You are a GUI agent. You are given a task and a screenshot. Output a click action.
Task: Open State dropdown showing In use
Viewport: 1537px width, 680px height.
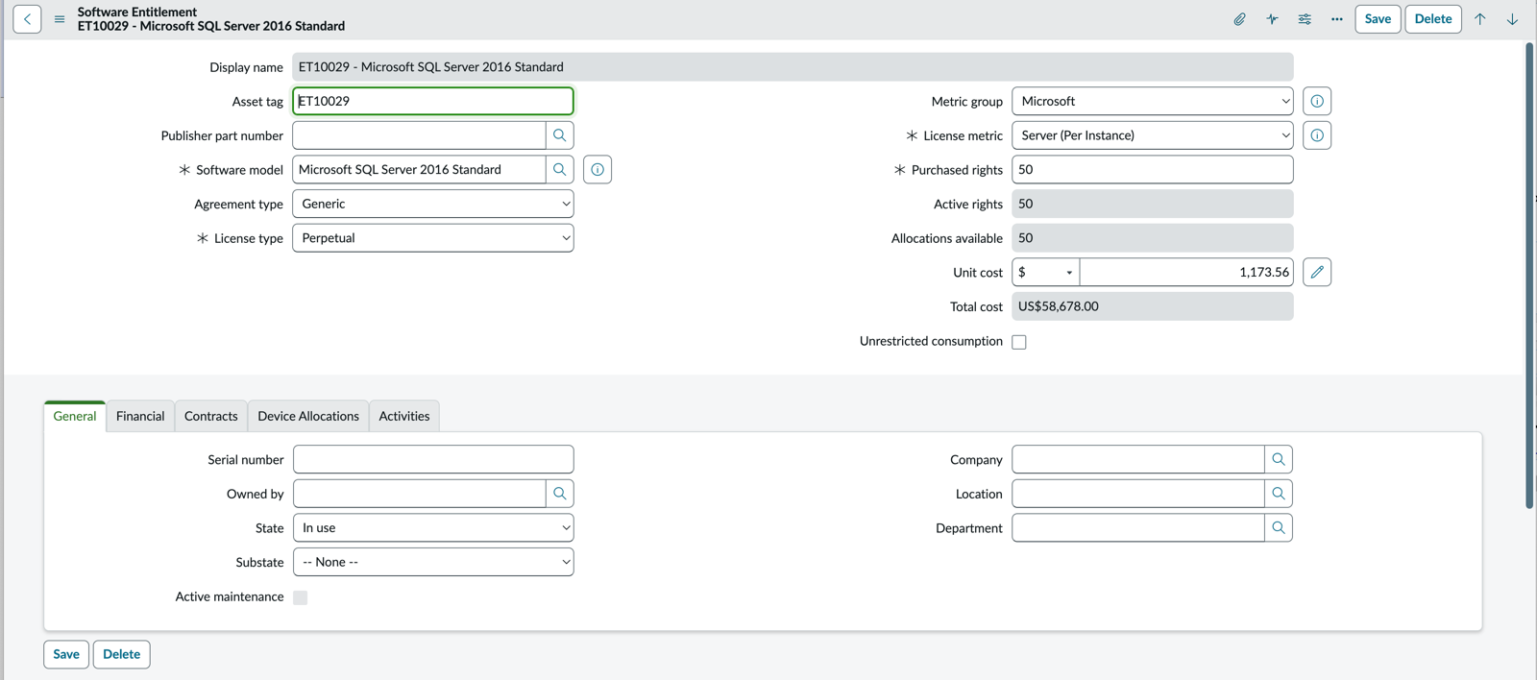click(x=433, y=528)
